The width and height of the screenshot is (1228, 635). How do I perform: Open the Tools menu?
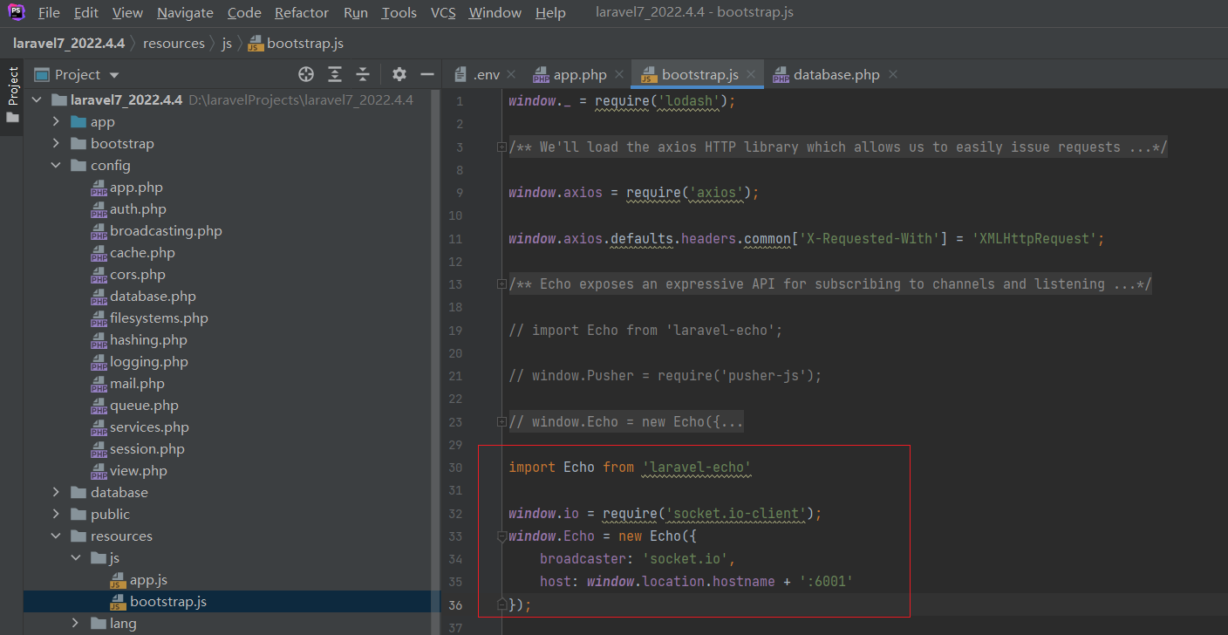[x=399, y=13]
